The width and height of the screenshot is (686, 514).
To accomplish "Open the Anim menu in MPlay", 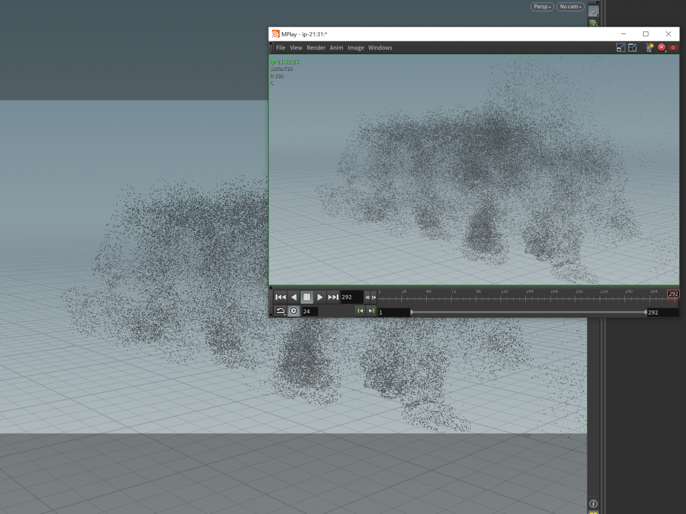I will tap(336, 48).
